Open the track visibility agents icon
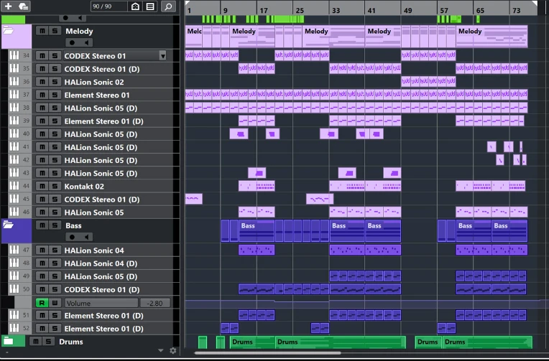The width and height of the screenshot is (549, 361). [135, 6]
